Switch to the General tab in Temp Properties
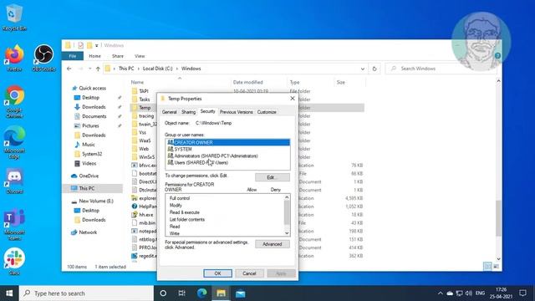 [x=169, y=112]
